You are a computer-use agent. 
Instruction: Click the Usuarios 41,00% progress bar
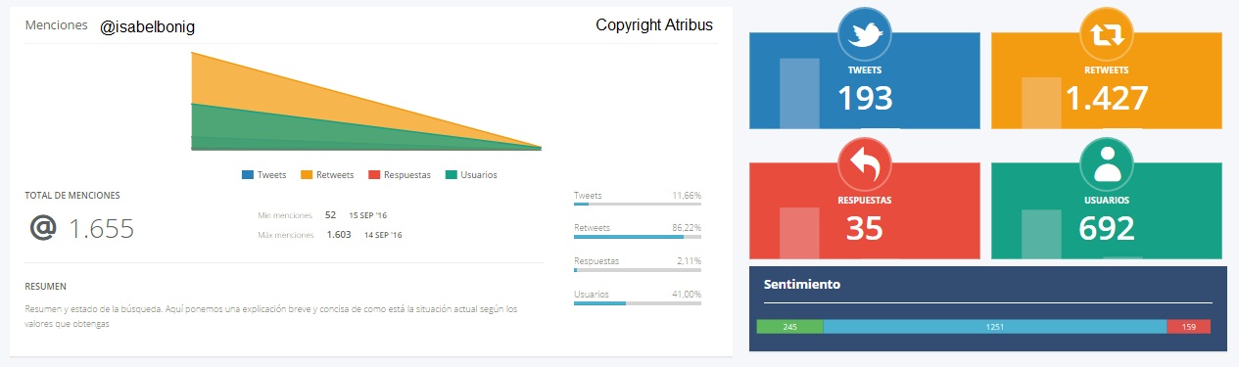coord(638,302)
